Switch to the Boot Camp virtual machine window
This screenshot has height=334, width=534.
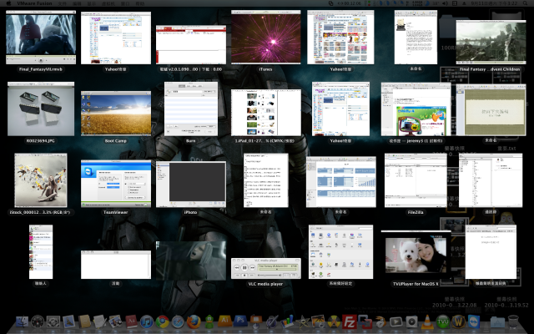(x=116, y=114)
